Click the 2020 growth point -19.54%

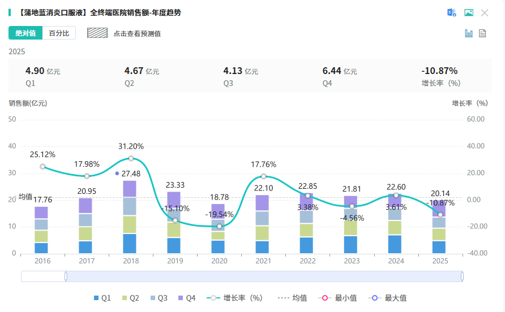219,227
